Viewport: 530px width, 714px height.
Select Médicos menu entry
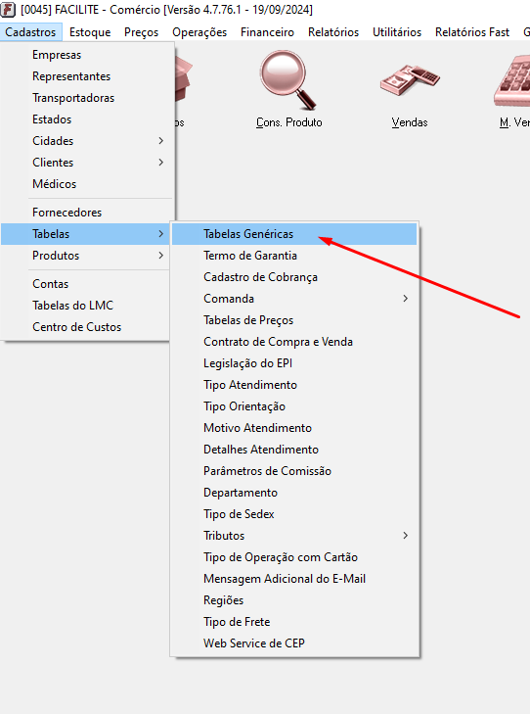pos(88,184)
